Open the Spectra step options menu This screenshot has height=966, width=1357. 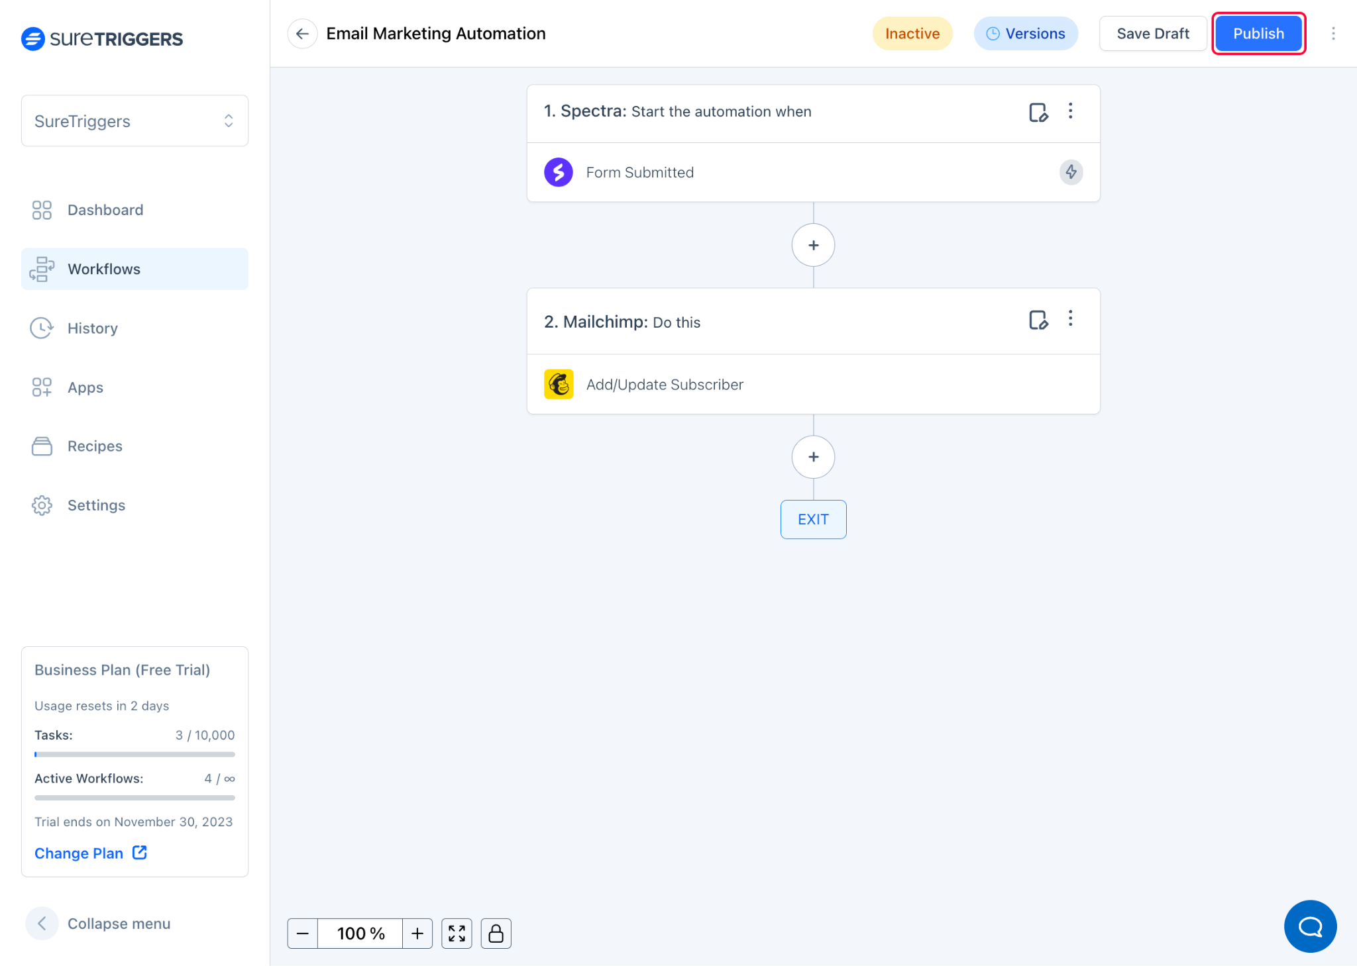(1071, 112)
